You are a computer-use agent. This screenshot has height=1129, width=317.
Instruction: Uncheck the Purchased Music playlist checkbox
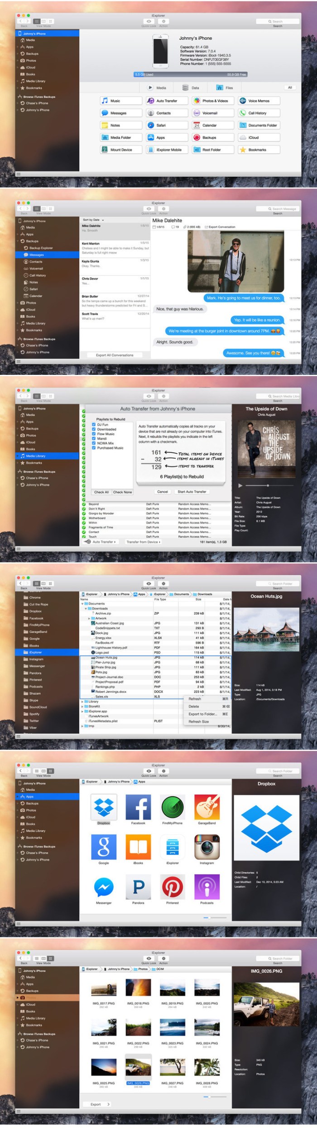(94, 448)
